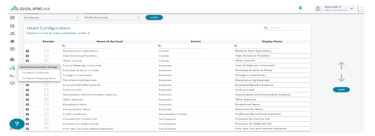The image size is (375, 136).
Task: Select the Provision for Current Tax checkbox
Action: click(46, 119)
